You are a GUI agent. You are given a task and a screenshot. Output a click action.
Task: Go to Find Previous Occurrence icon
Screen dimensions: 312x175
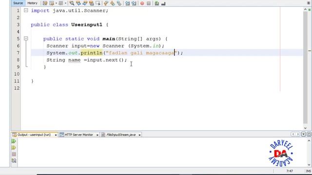pos(78,3)
